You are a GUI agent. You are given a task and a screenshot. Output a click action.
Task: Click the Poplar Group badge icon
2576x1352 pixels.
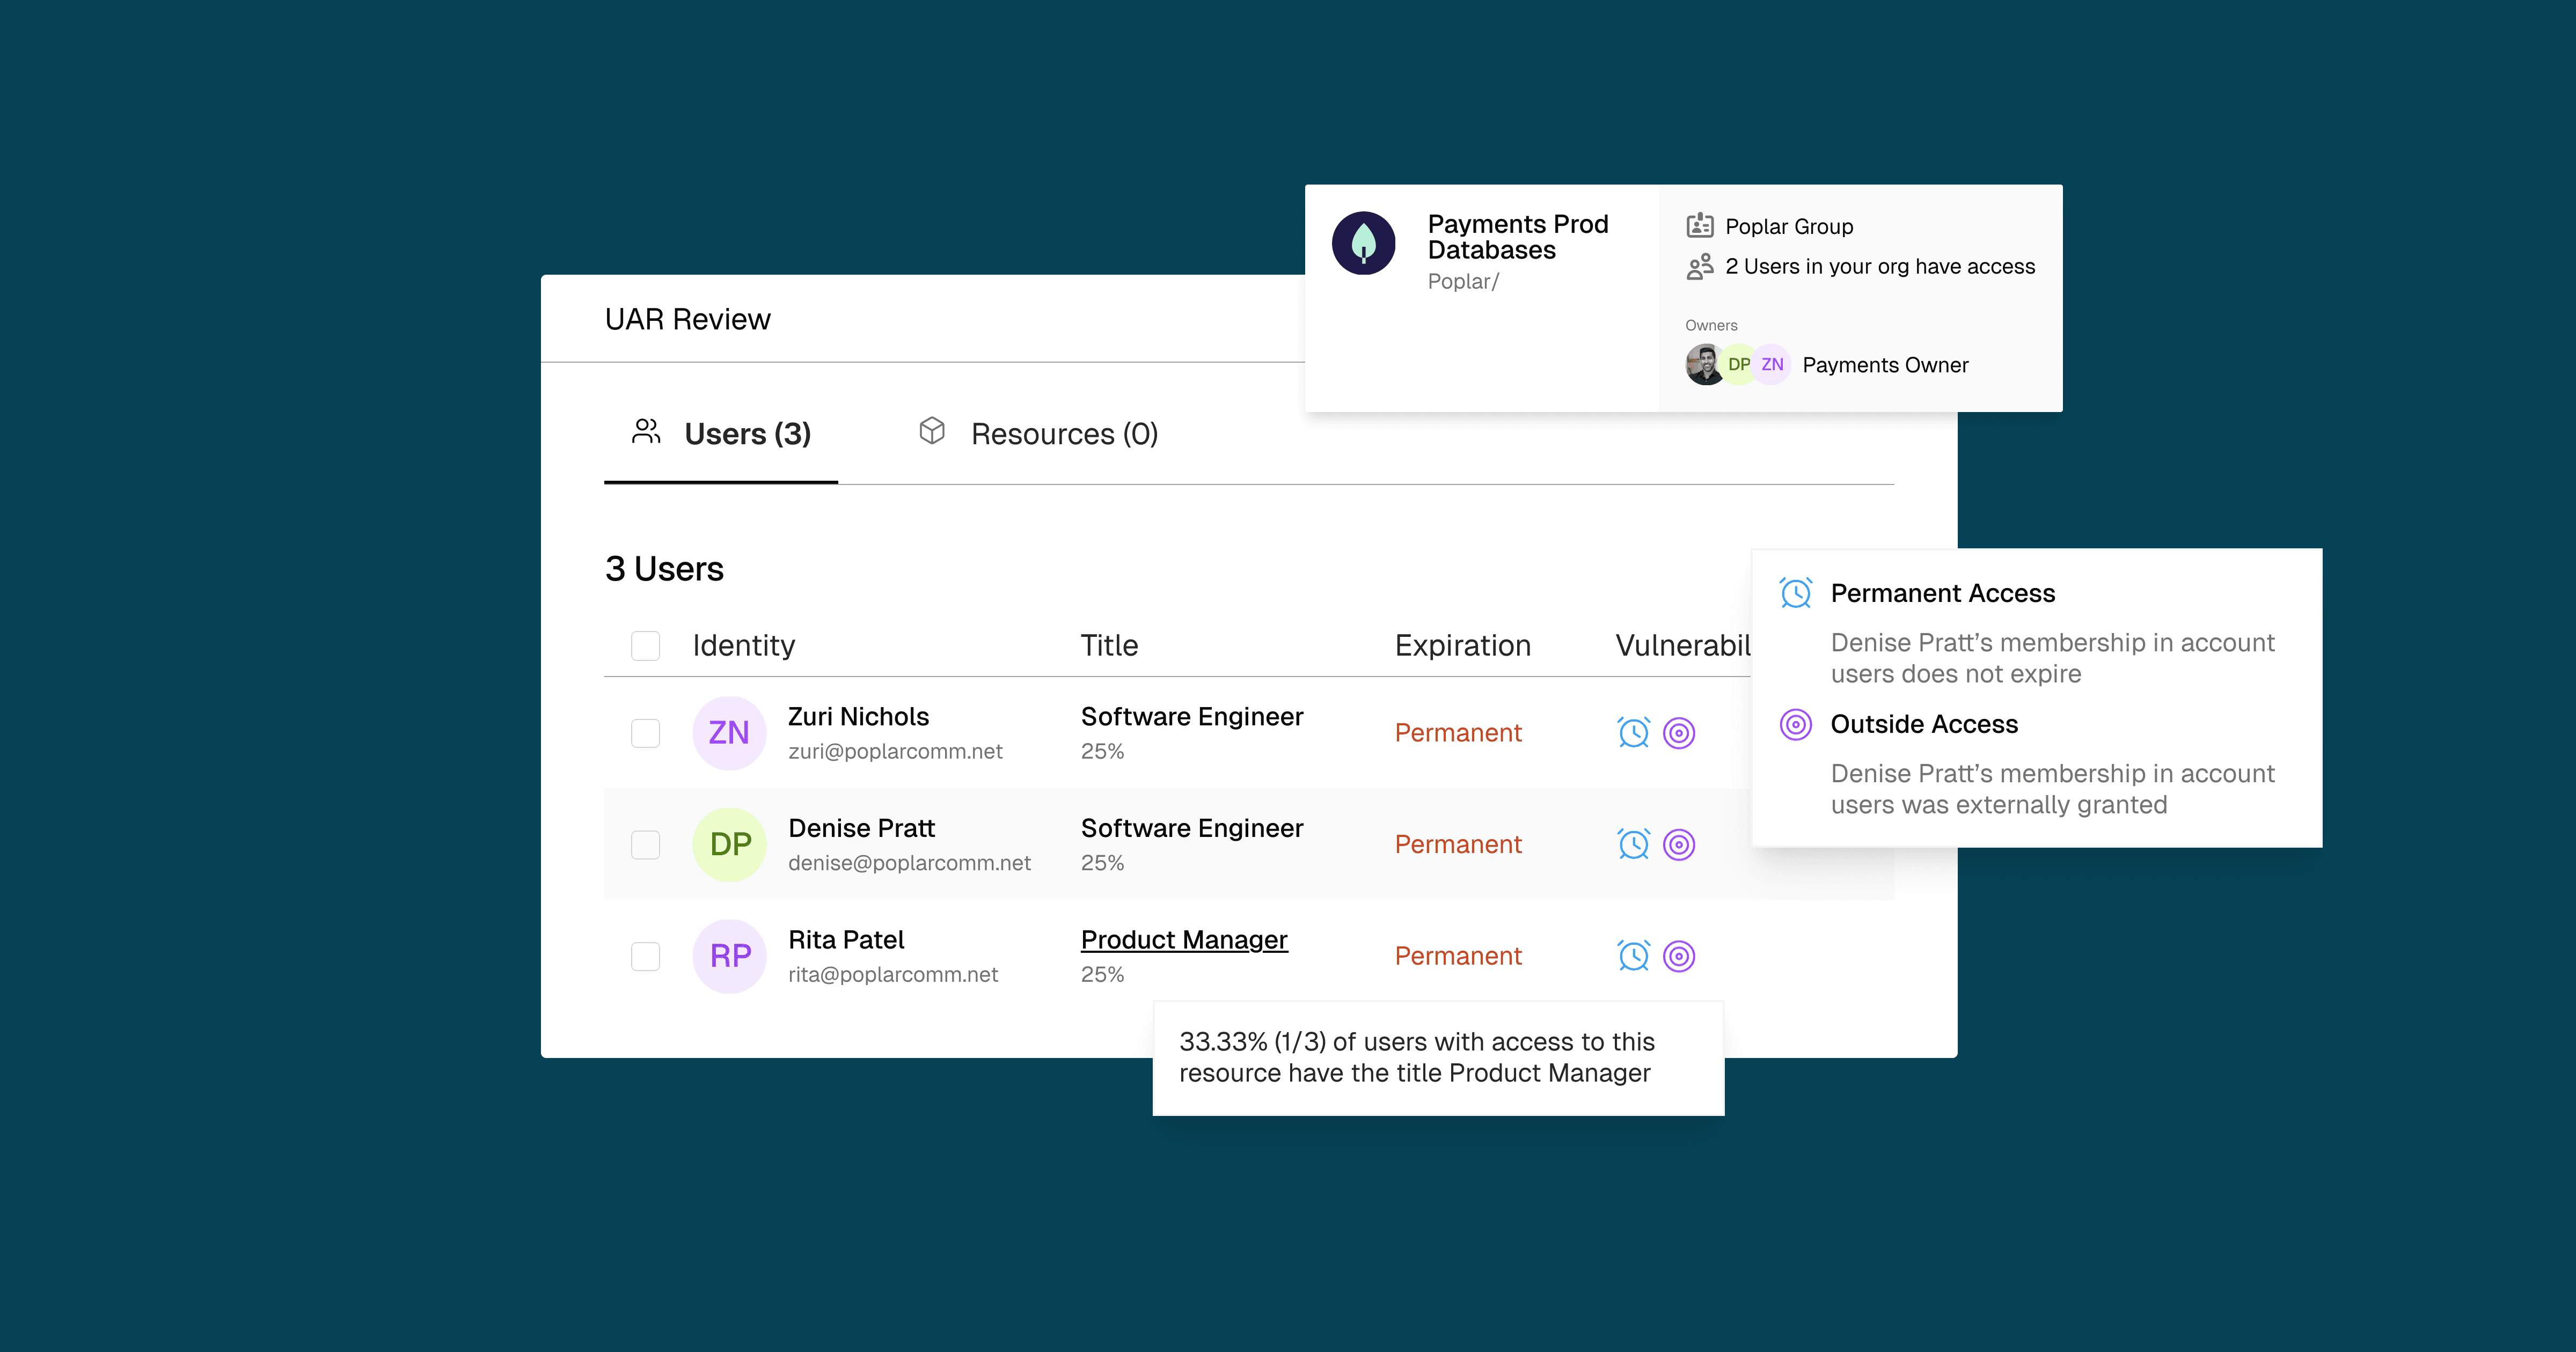click(x=1699, y=226)
